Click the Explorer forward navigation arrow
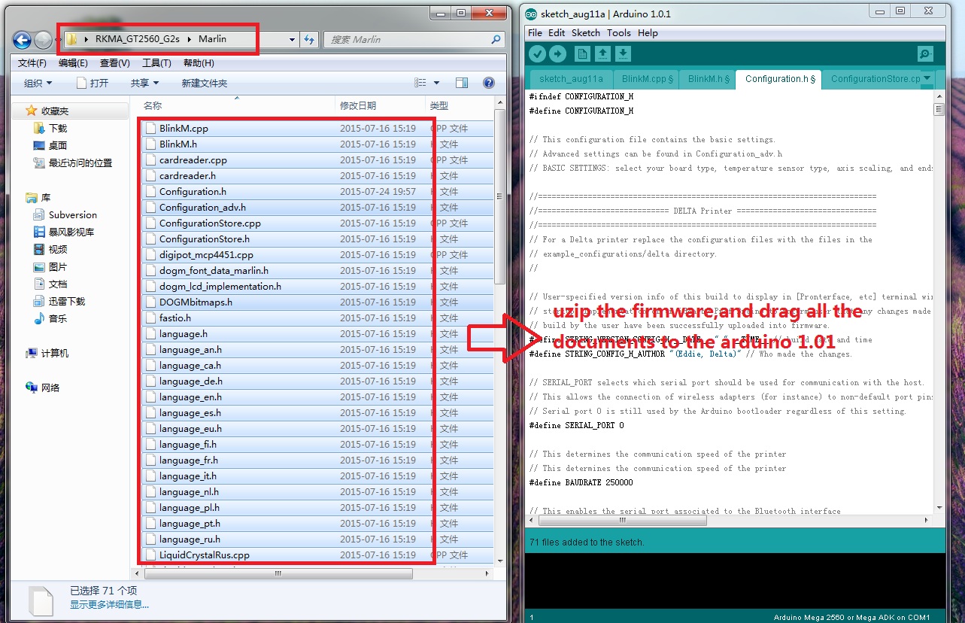 point(43,40)
